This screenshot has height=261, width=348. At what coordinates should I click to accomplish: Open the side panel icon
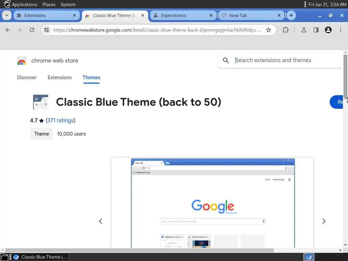pos(316,30)
